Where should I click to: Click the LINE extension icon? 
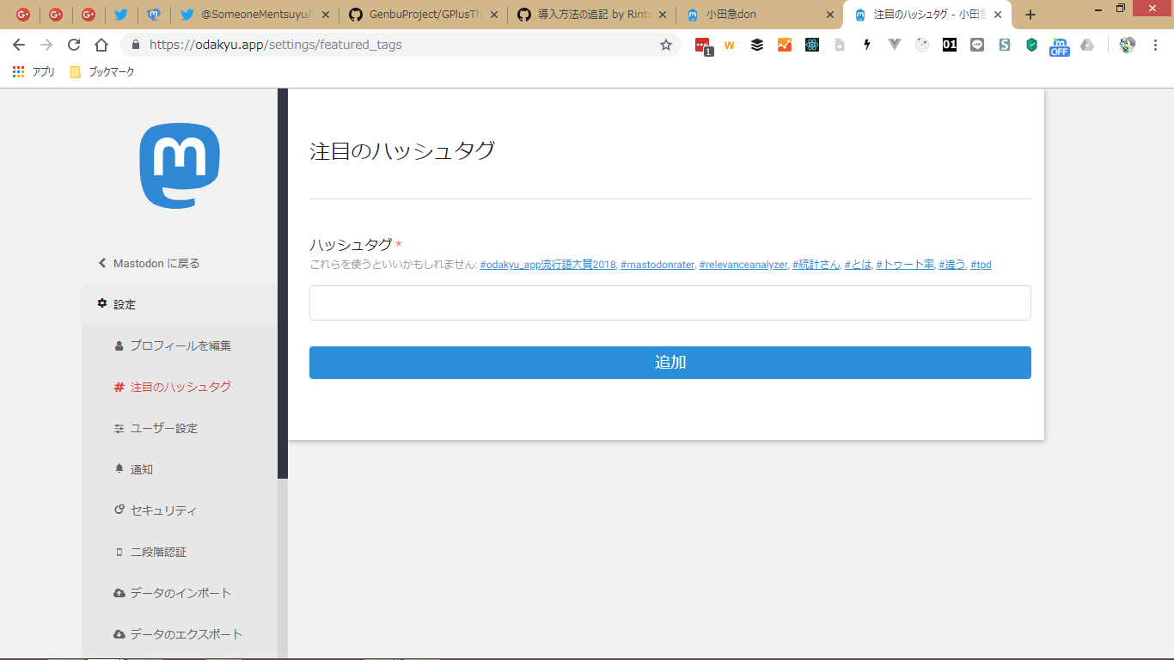point(977,45)
